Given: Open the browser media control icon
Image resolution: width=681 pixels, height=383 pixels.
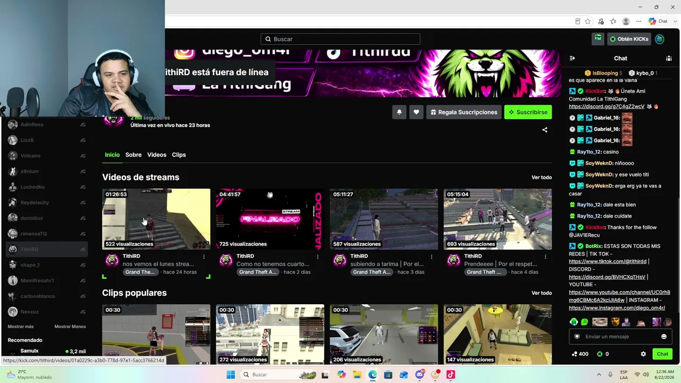Looking at the screenshot, I should click(x=601, y=21).
